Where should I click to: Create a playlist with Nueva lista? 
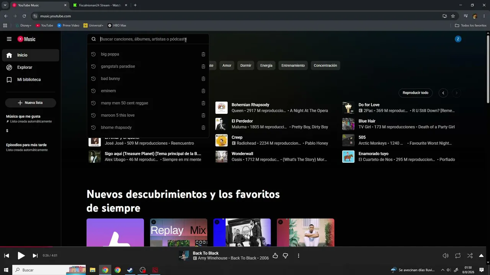(x=31, y=103)
